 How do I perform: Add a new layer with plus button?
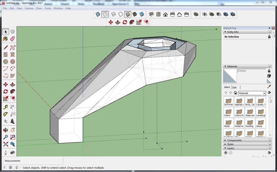pyautogui.click(x=225, y=153)
